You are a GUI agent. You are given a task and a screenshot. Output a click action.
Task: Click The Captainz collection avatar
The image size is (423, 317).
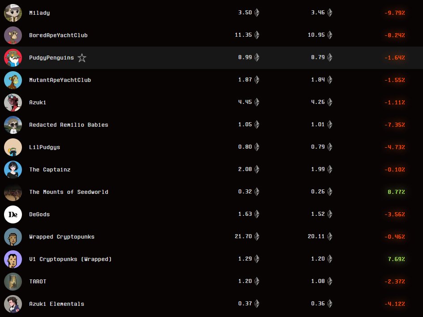(x=13, y=169)
